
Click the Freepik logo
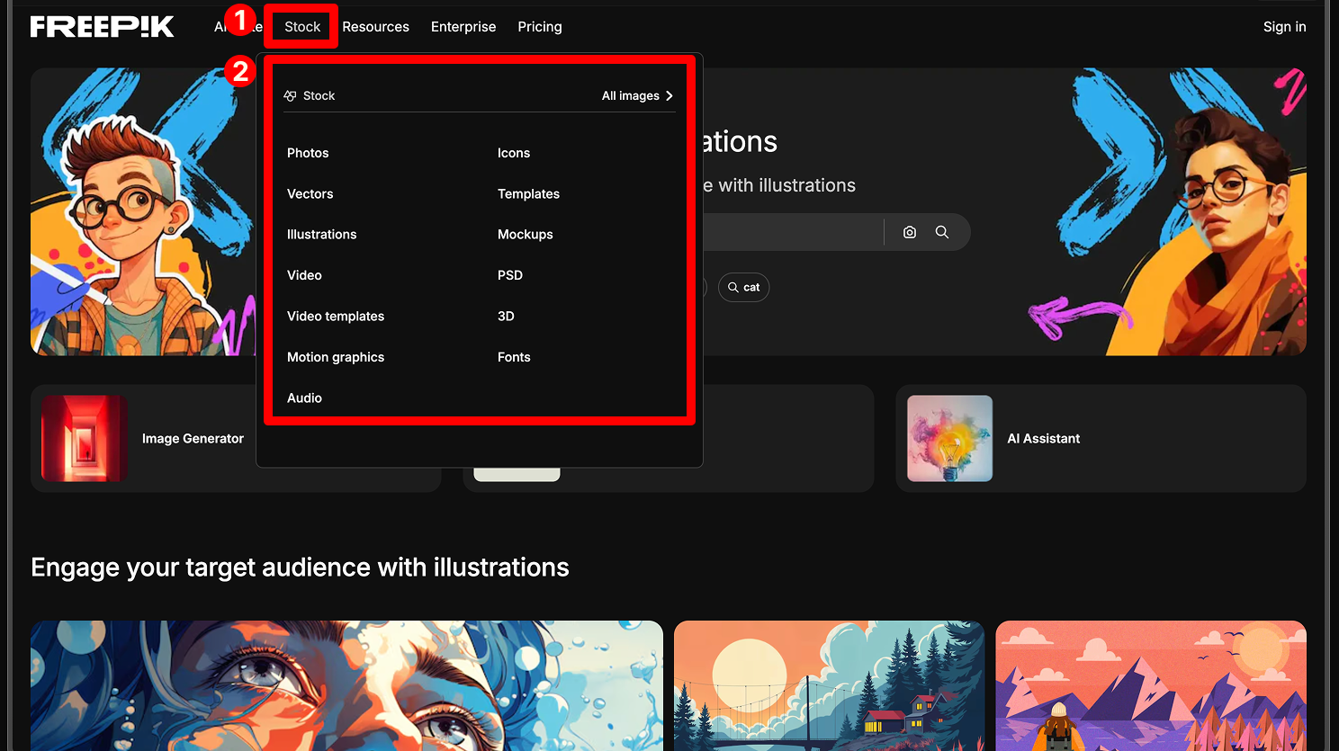click(x=102, y=27)
